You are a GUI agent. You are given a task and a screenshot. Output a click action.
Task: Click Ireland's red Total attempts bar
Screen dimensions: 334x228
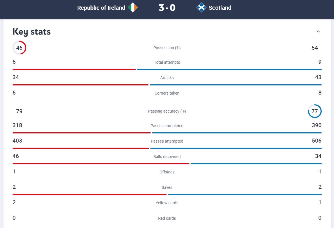(74, 69)
